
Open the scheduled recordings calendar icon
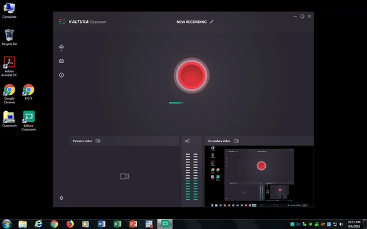coord(61,61)
